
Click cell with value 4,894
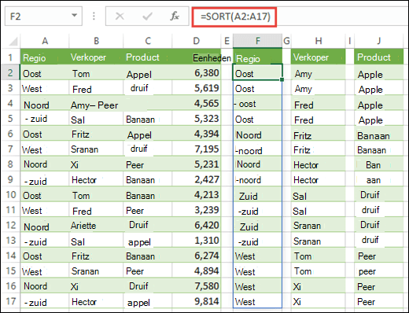click(197, 271)
